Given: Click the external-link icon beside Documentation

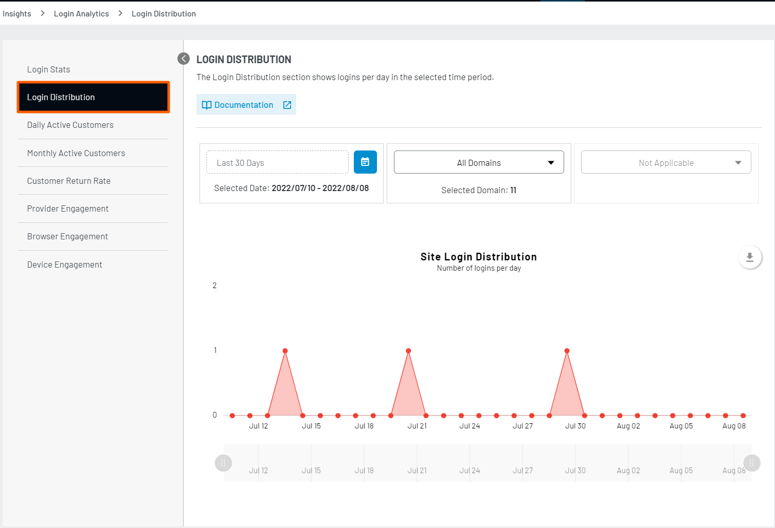Looking at the screenshot, I should [287, 104].
